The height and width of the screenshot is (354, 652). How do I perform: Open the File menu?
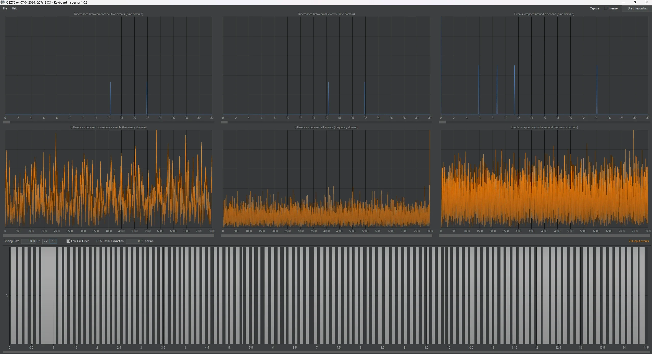[5, 8]
